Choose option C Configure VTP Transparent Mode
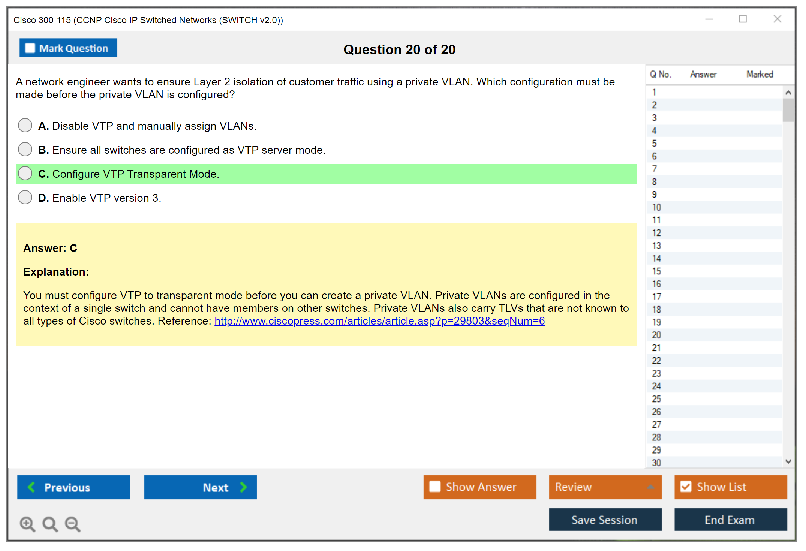The image size is (806, 551). point(25,174)
